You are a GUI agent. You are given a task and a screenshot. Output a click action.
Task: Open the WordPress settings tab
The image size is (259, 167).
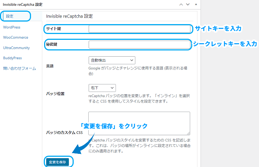click(x=12, y=27)
